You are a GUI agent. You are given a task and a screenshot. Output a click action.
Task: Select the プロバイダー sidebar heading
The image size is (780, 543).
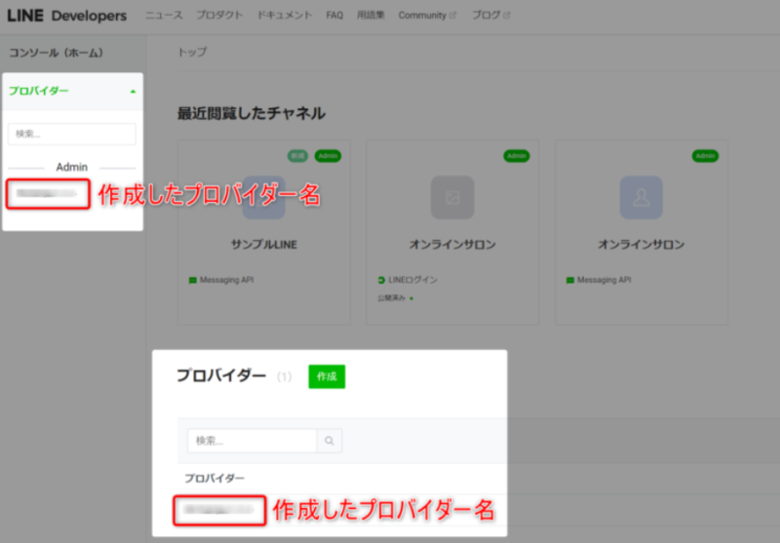tap(39, 91)
